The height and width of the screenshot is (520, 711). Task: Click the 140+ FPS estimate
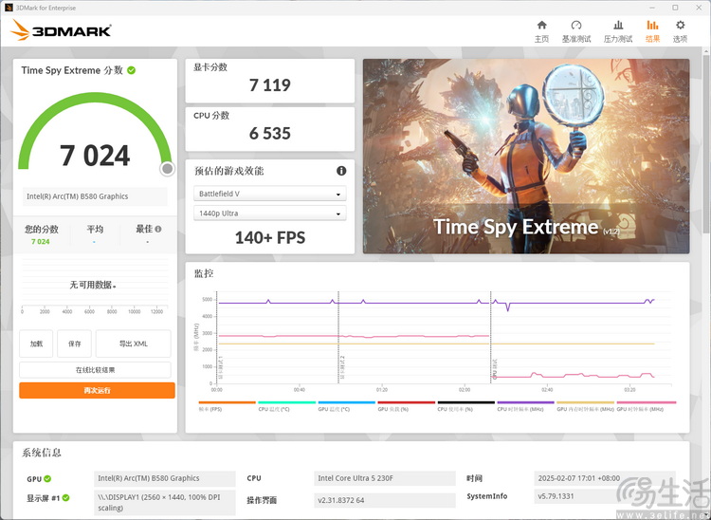(x=270, y=237)
